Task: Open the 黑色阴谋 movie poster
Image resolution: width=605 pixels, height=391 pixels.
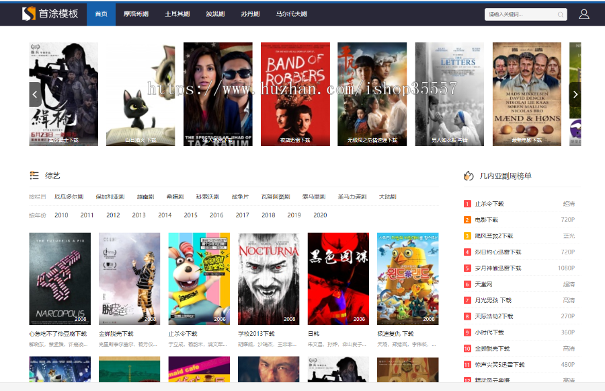Action: tap(338, 279)
